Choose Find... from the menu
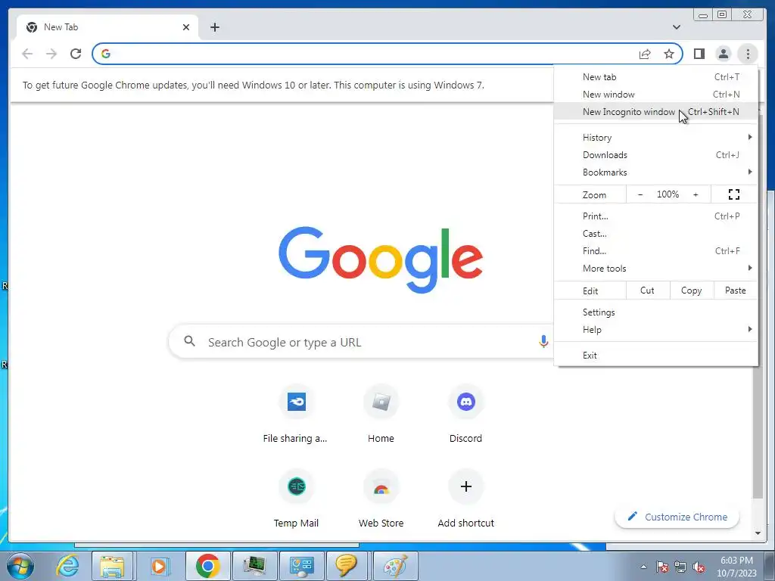Viewport: 775px width, 581px height. 656,251
